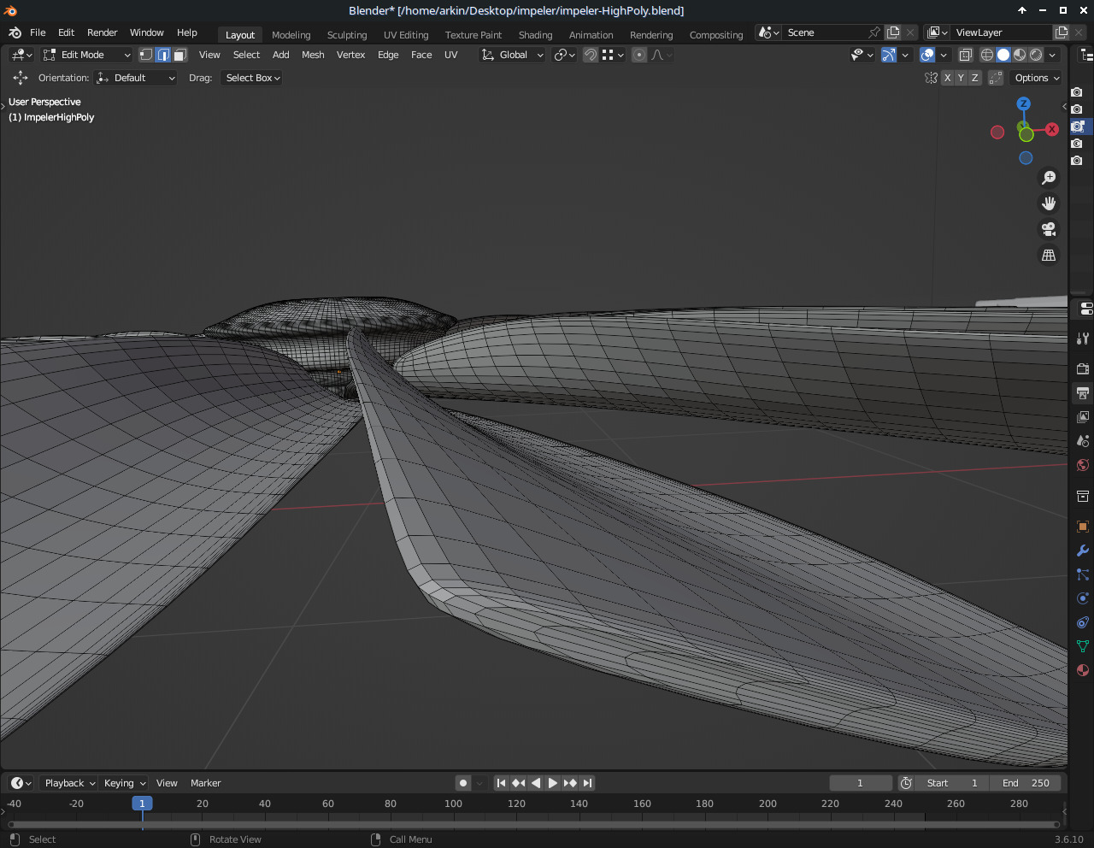This screenshot has height=848, width=1094.
Task: Toggle viewport gizmos on or off
Action: click(x=889, y=55)
